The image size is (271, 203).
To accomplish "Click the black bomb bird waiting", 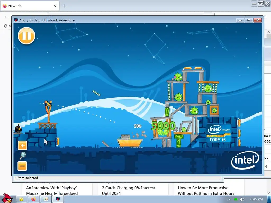I will point(18,129).
